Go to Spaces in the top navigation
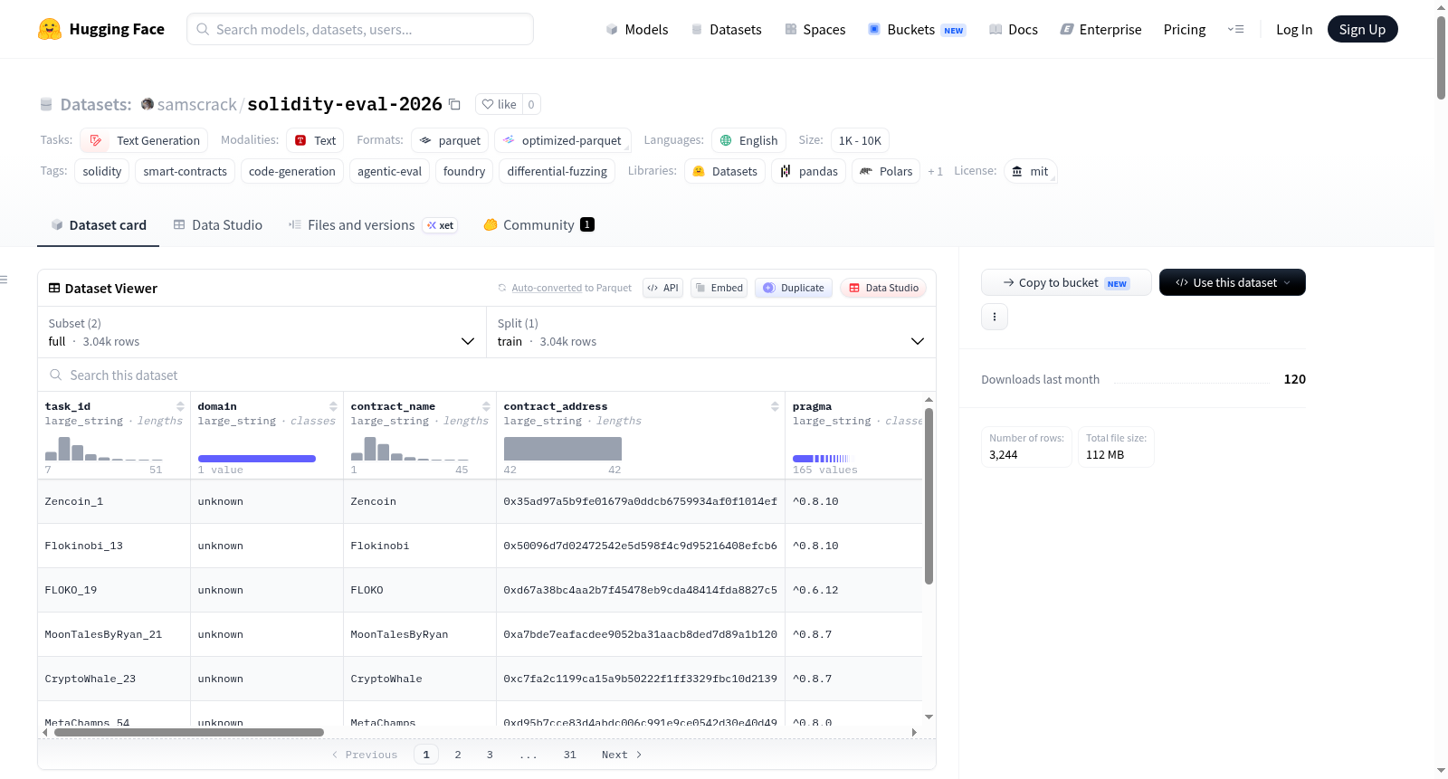The width and height of the screenshot is (1448, 779). click(814, 29)
